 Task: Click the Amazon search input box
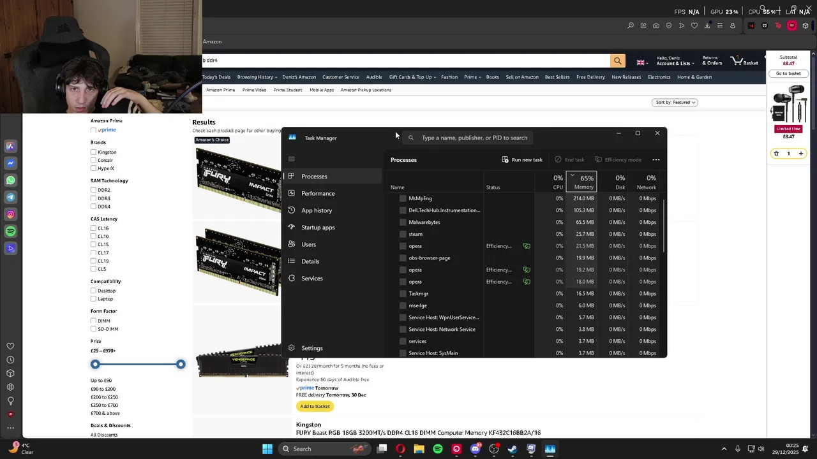(x=406, y=61)
